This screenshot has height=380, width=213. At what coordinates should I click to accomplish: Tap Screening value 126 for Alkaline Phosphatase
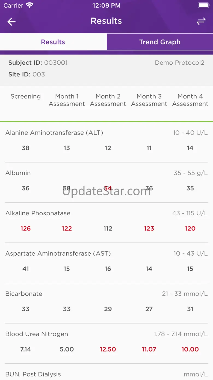pyautogui.click(x=26, y=228)
